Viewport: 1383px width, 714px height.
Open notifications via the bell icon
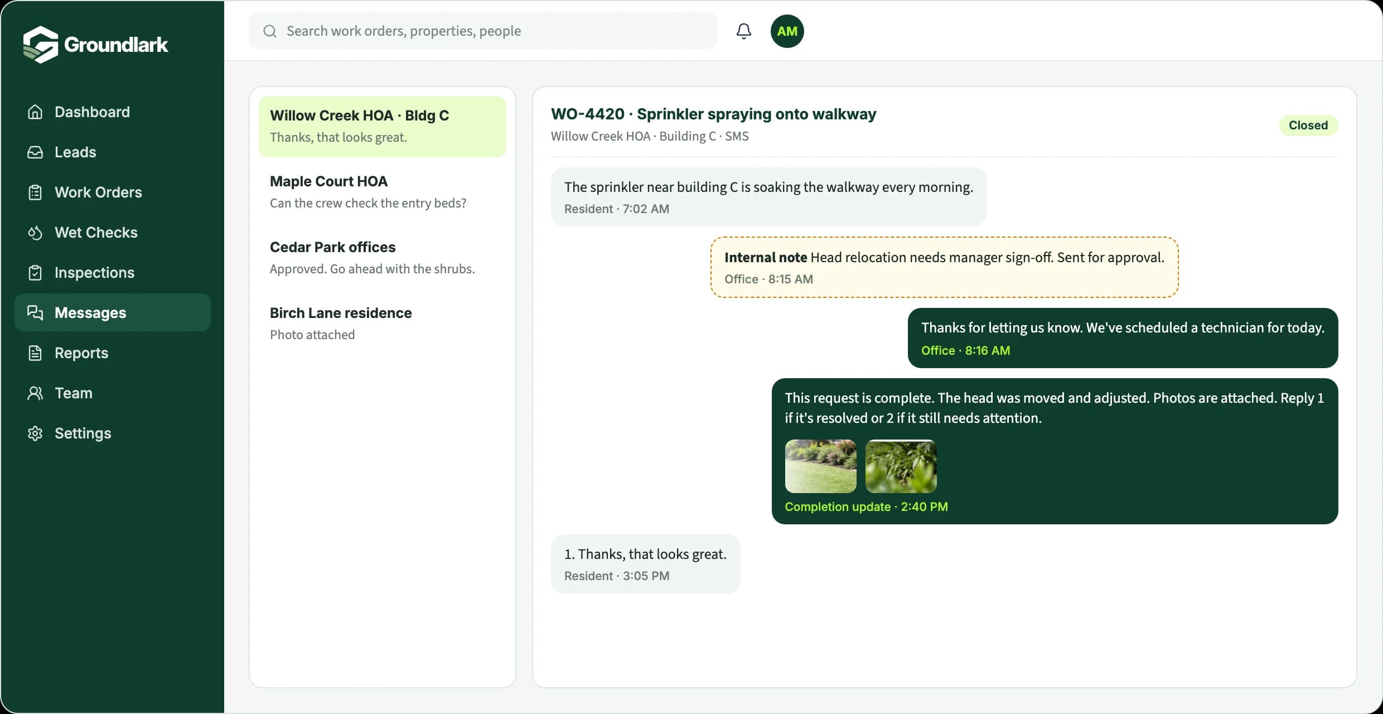[744, 31]
